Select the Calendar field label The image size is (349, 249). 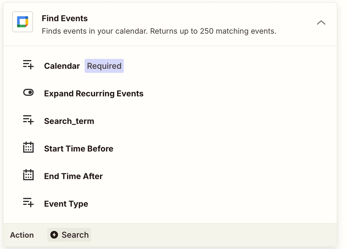62,66
